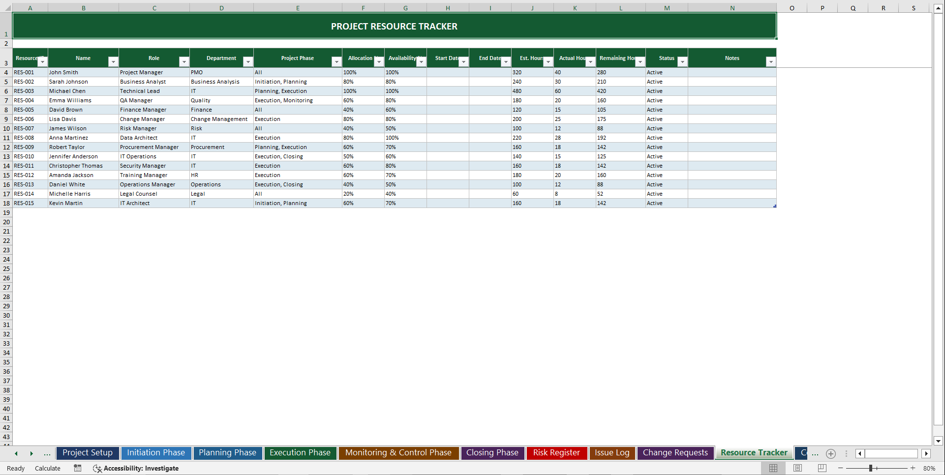Open the Est. Hours filter dropdown

click(548, 62)
